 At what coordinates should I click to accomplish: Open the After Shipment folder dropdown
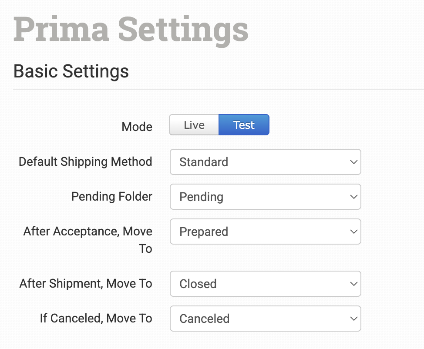tap(265, 284)
